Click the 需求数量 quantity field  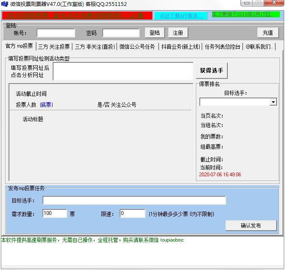[55, 214]
